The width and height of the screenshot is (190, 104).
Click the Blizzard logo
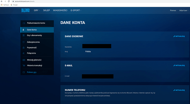click(25, 10)
